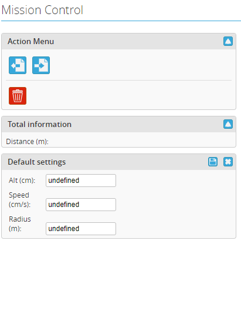This screenshot has height=324, width=241.
Task: Focus the Radius (m) input field
Action: tap(81, 229)
